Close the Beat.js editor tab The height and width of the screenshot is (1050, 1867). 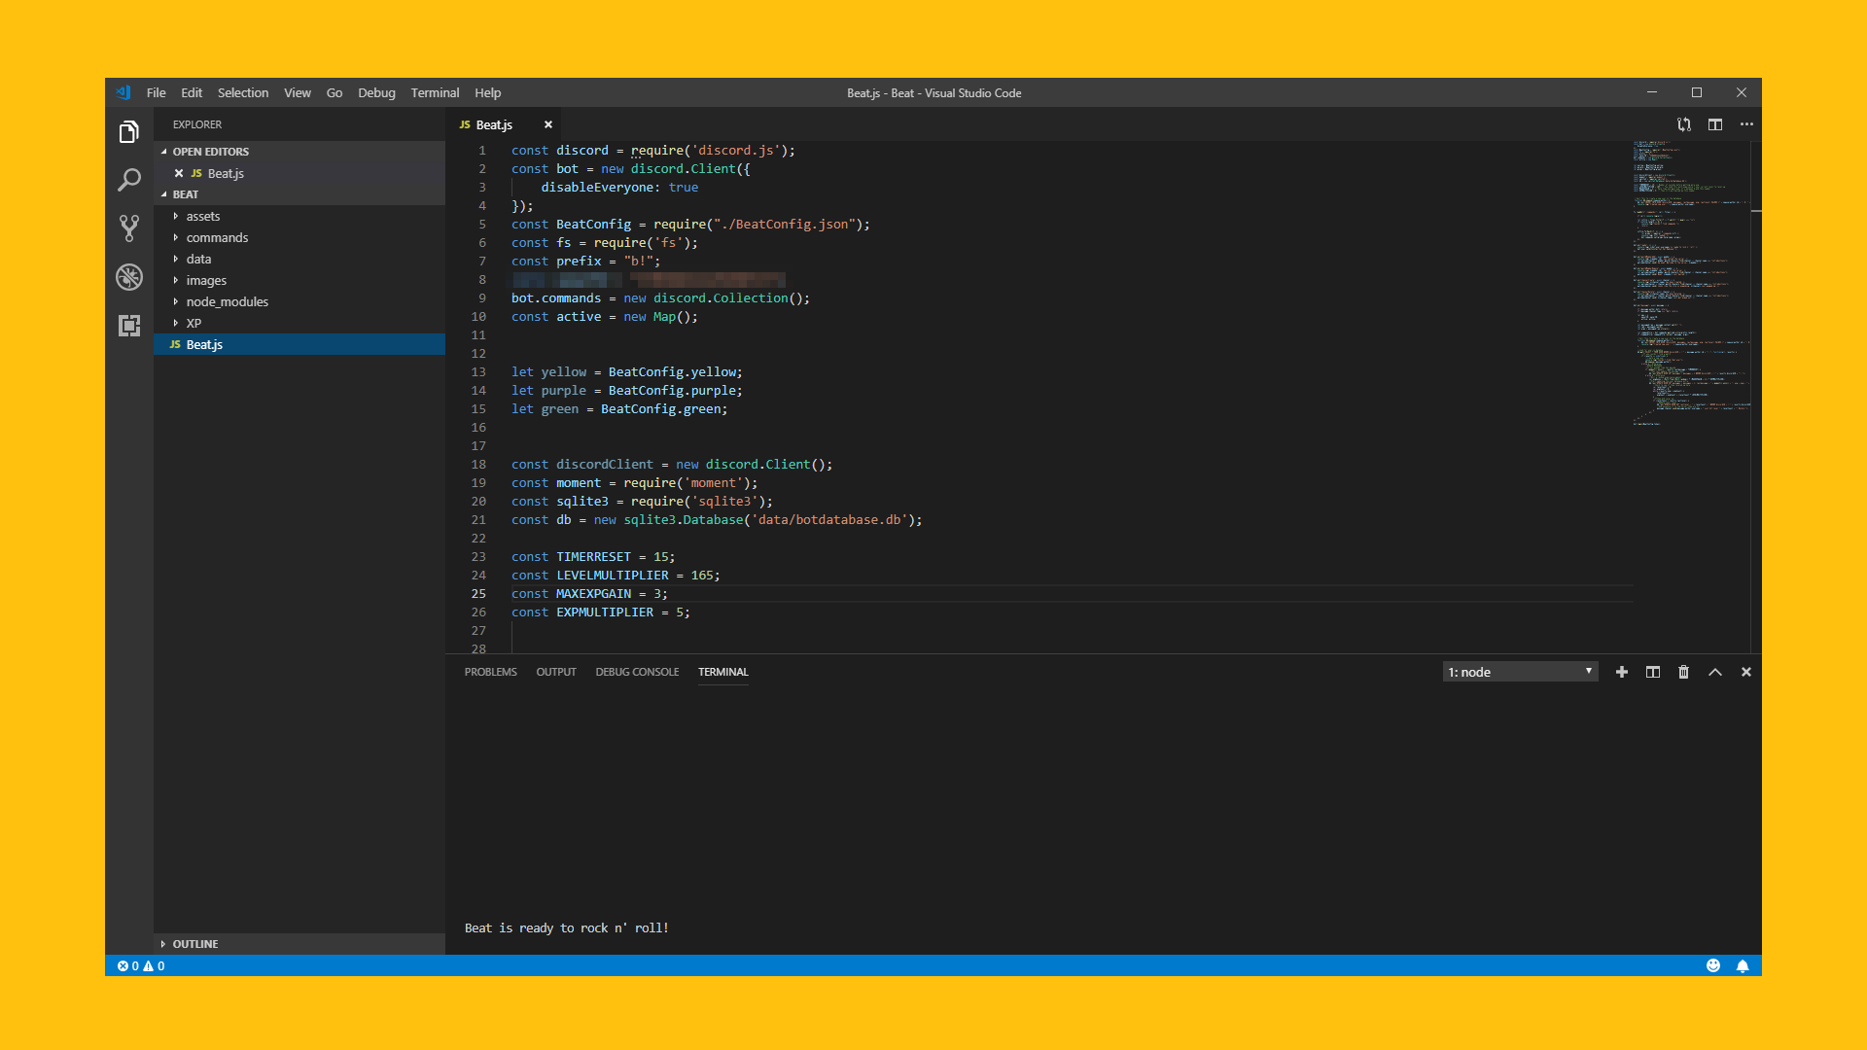[548, 124]
